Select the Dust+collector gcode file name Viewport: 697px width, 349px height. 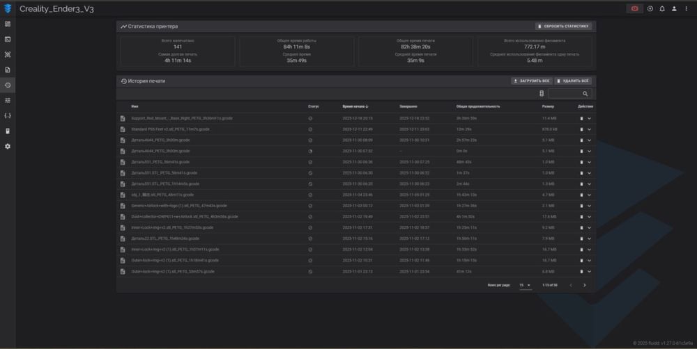click(x=185, y=217)
